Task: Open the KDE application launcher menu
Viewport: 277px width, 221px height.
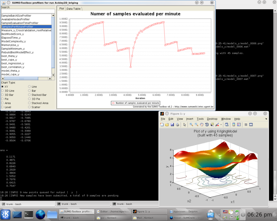Action: [6, 214]
